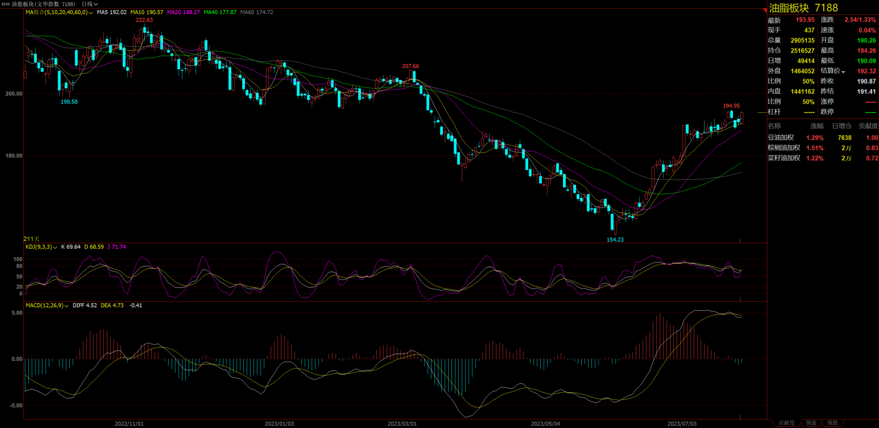Click the 贡献度 column header
The width and height of the screenshot is (879, 428).
(868, 126)
